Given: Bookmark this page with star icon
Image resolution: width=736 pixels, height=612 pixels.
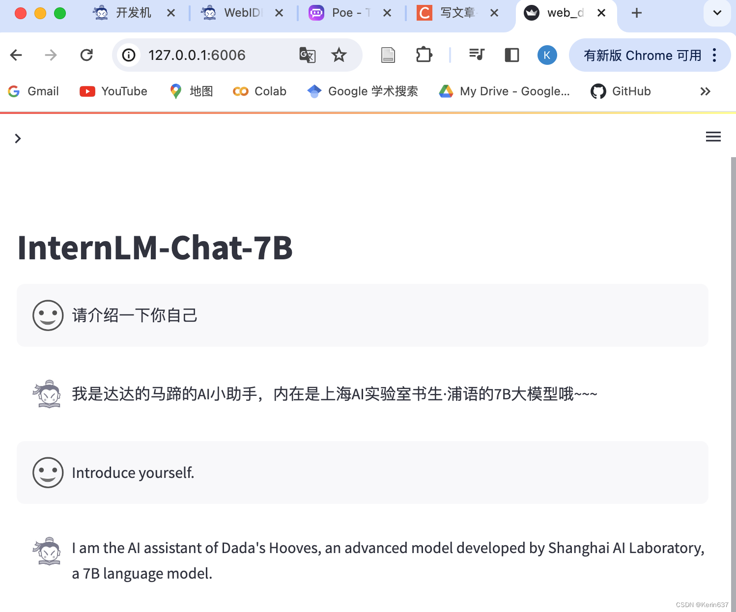Looking at the screenshot, I should [x=339, y=55].
